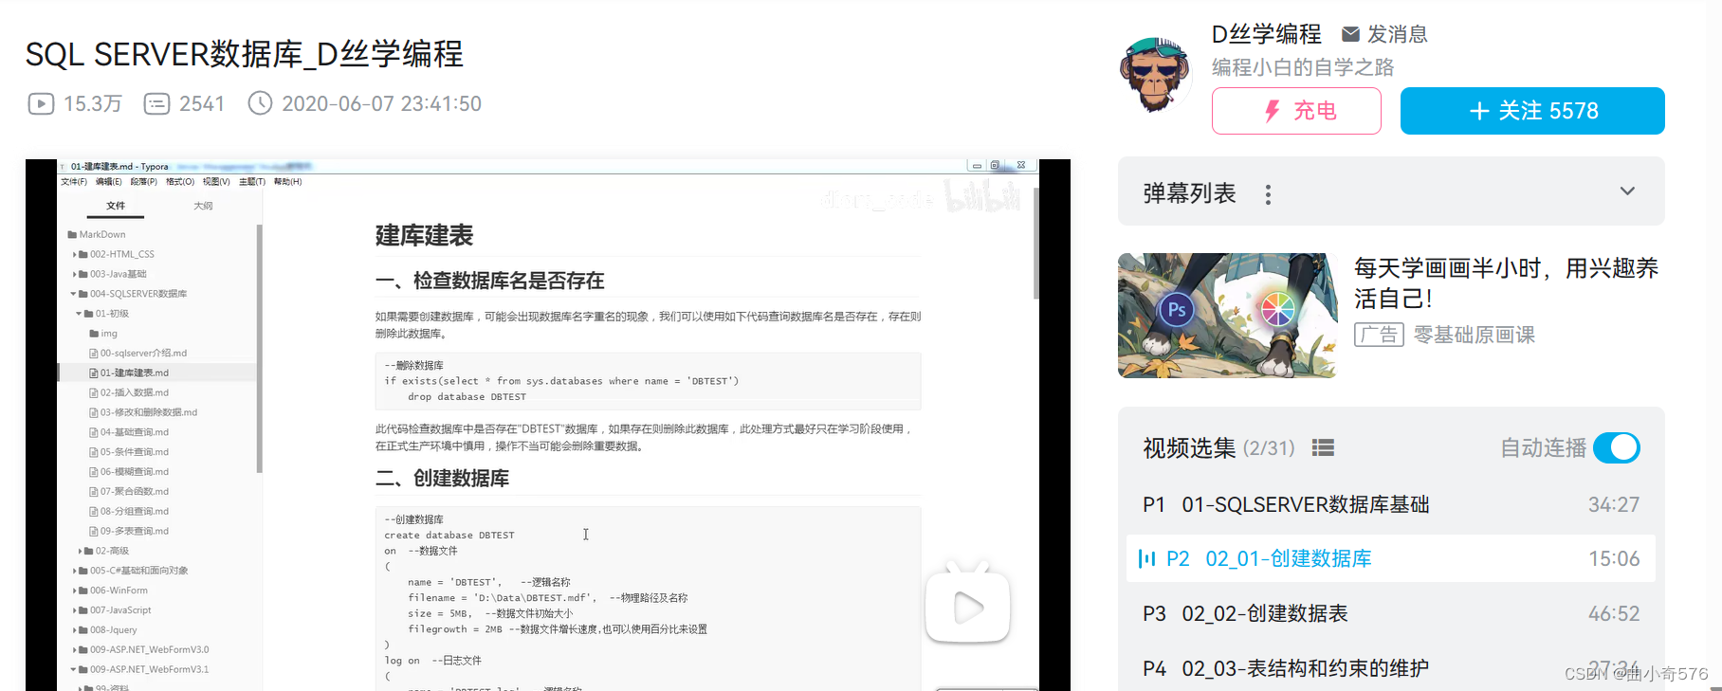Viewport: 1722px width, 691px height.
Task: Click the folder icon of 008-Jquery
Action: point(83,629)
